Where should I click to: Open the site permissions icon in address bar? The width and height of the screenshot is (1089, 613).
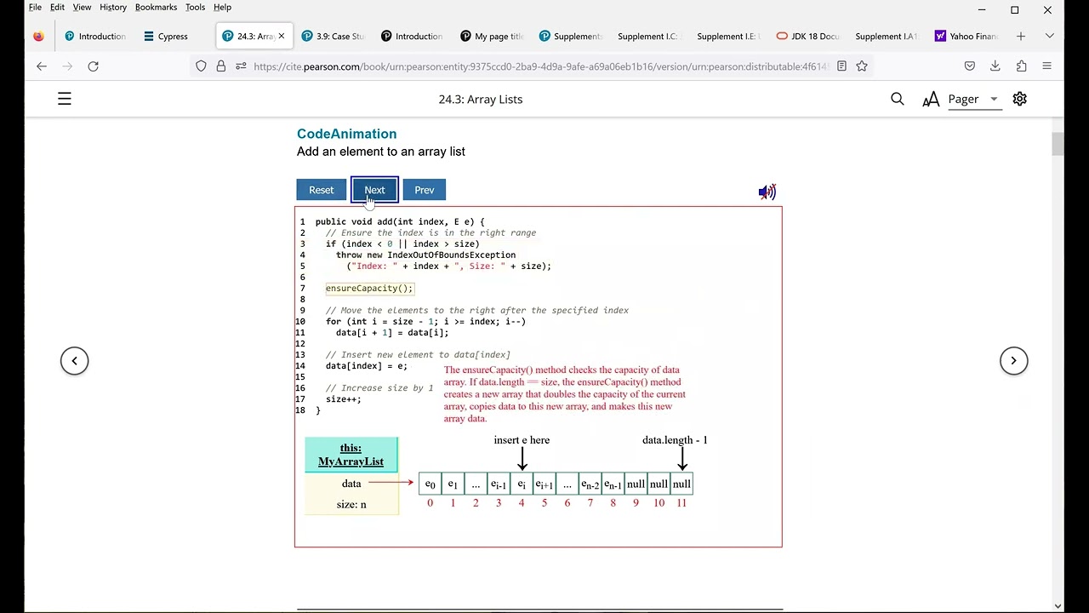click(241, 66)
